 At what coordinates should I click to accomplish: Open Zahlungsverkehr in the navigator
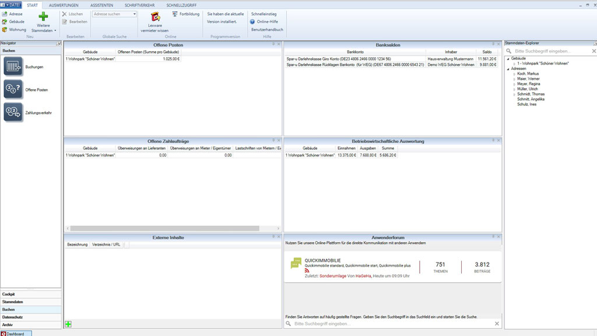13,112
